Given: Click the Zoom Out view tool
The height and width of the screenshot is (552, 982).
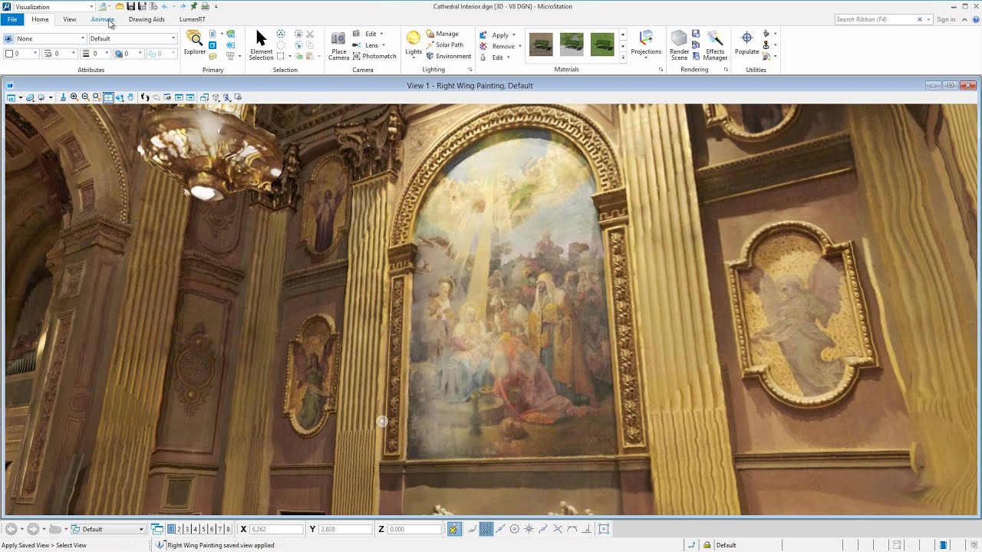Looking at the screenshot, I should click(x=85, y=97).
